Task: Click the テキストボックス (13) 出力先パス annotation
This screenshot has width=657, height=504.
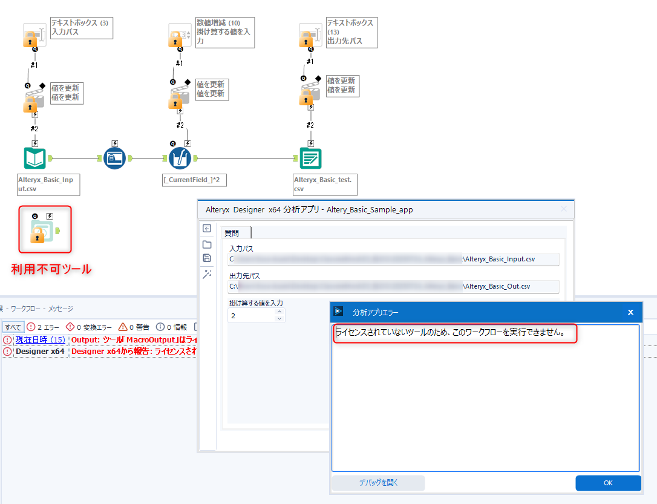Action: pos(352,32)
